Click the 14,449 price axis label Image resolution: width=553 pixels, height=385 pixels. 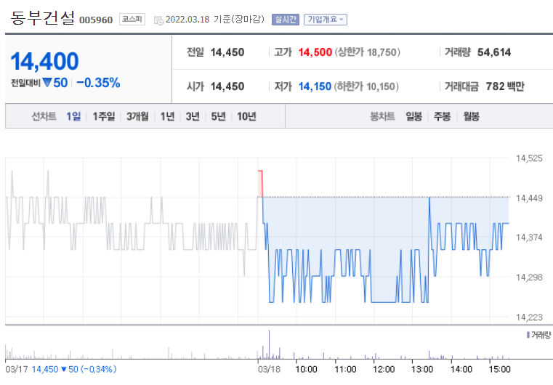tap(529, 198)
